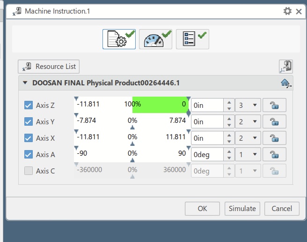Image resolution: width=307 pixels, height=242 pixels.
Task: Click the Simulate button
Action: (x=242, y=208)
